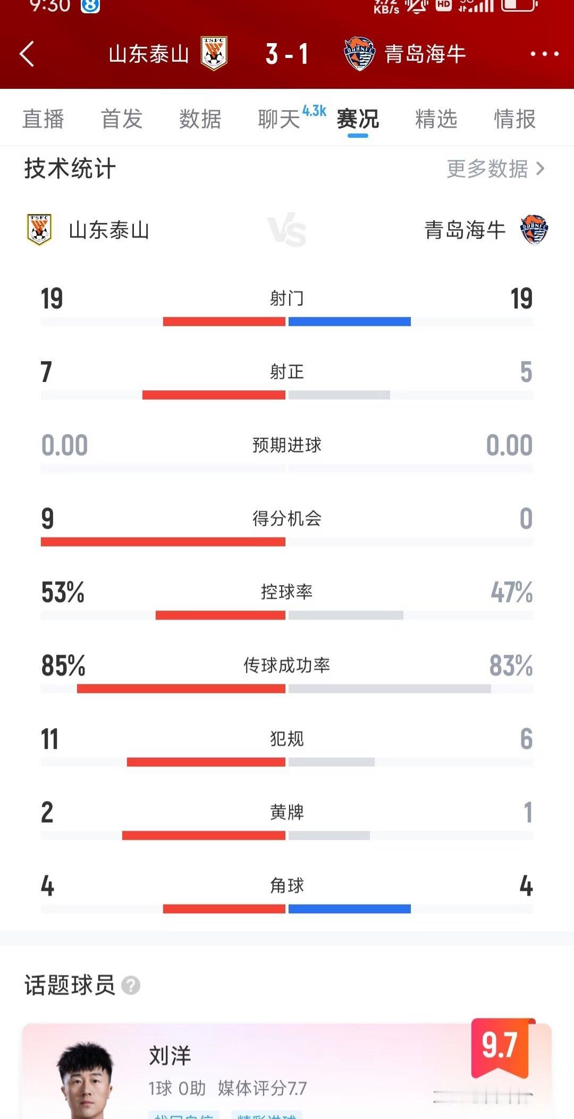This screenshot has height=1119, width=574.
Task: Tap the 射门 shots comparison bar
Action: 287,322
